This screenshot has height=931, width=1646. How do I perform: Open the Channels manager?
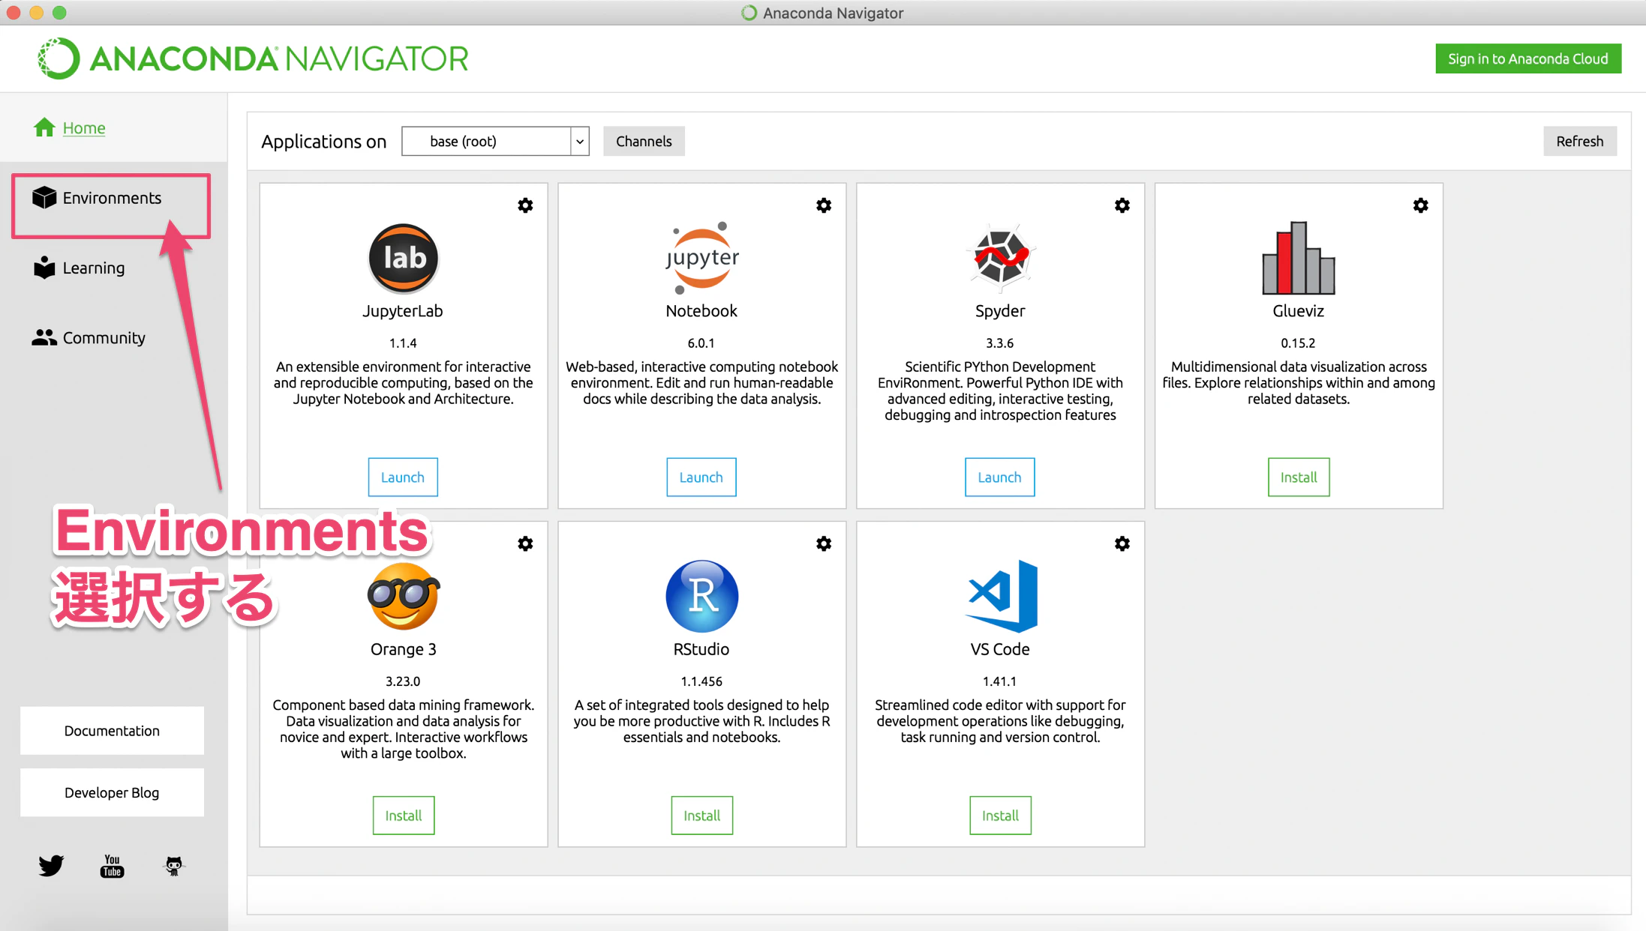(x=644, y=141)
